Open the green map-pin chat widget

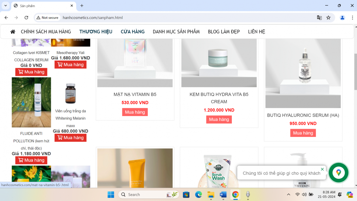click(339, 173)
